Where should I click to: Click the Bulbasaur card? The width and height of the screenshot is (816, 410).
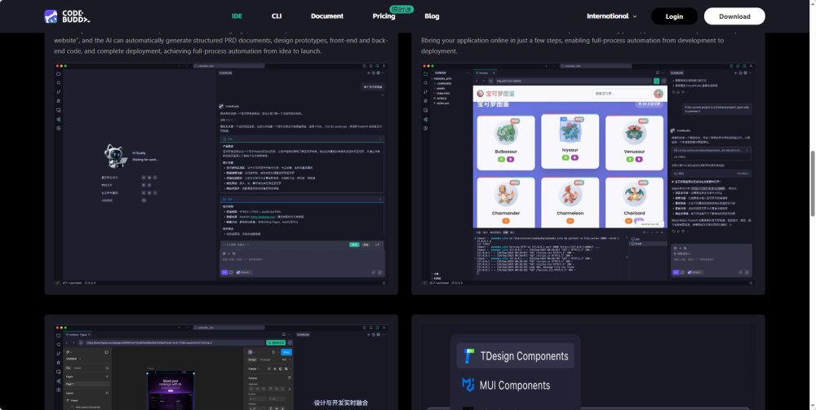(506, 143)
